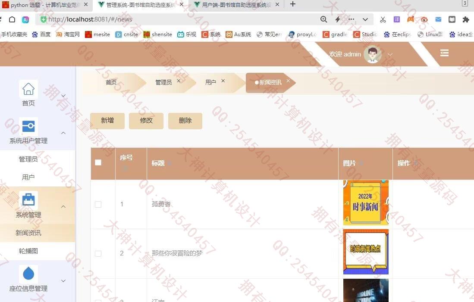Close the 管理员 breadcrumb tab
Viewport: 474px width, 302px height.
(179, 81)
